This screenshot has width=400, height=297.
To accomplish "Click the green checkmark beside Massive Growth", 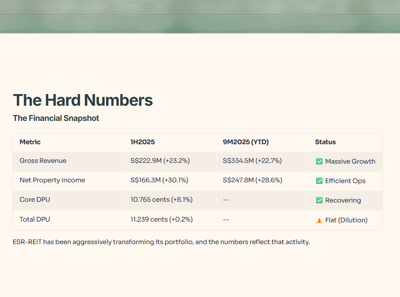I will tap(319, 161).
